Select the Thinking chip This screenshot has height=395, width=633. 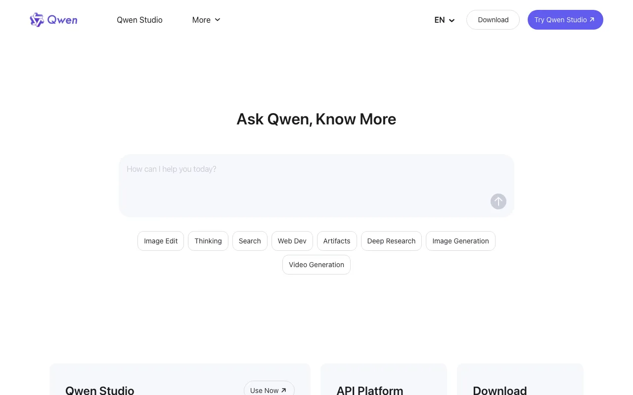point(208,241)
